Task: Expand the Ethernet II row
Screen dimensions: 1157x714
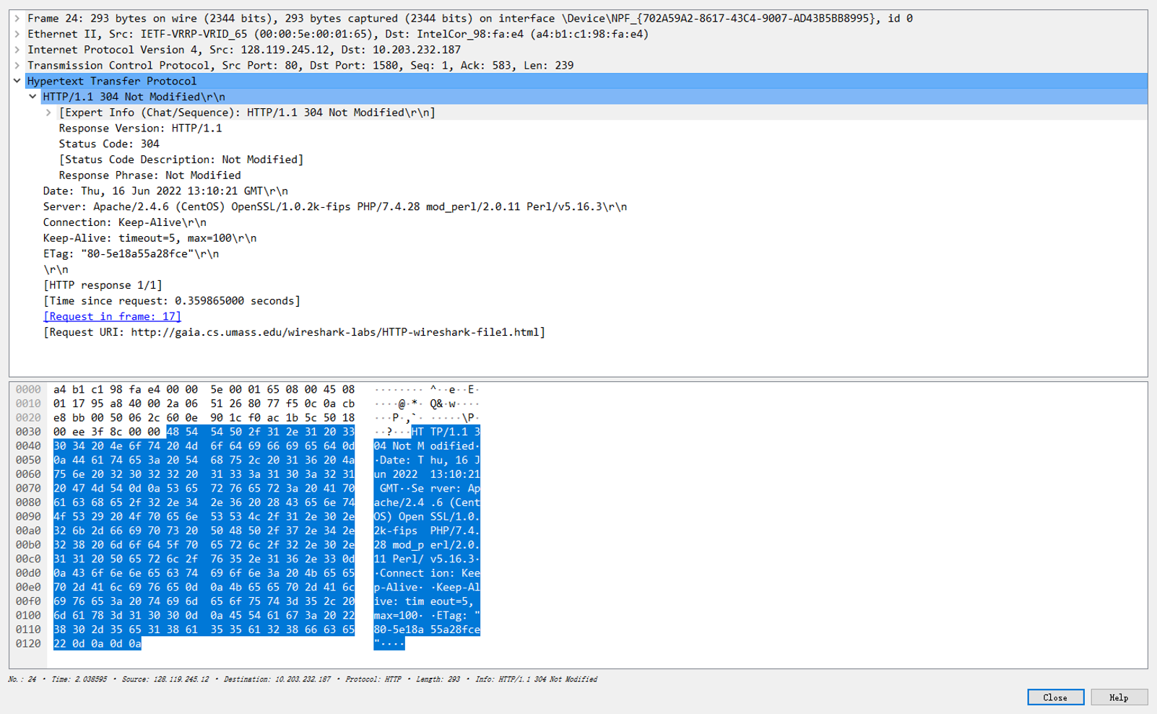Action: [x=17, y=34]
